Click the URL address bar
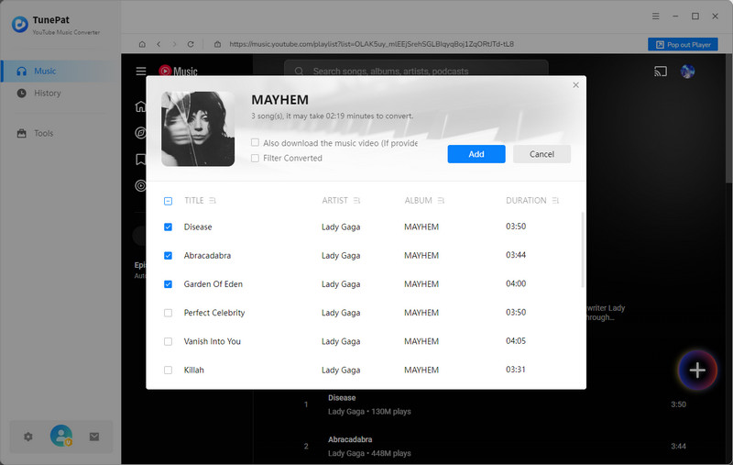 pos(371,44)
